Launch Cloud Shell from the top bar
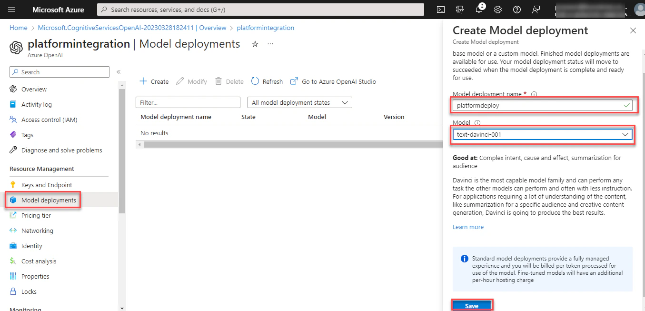645x311 pixels. (441, 10)
